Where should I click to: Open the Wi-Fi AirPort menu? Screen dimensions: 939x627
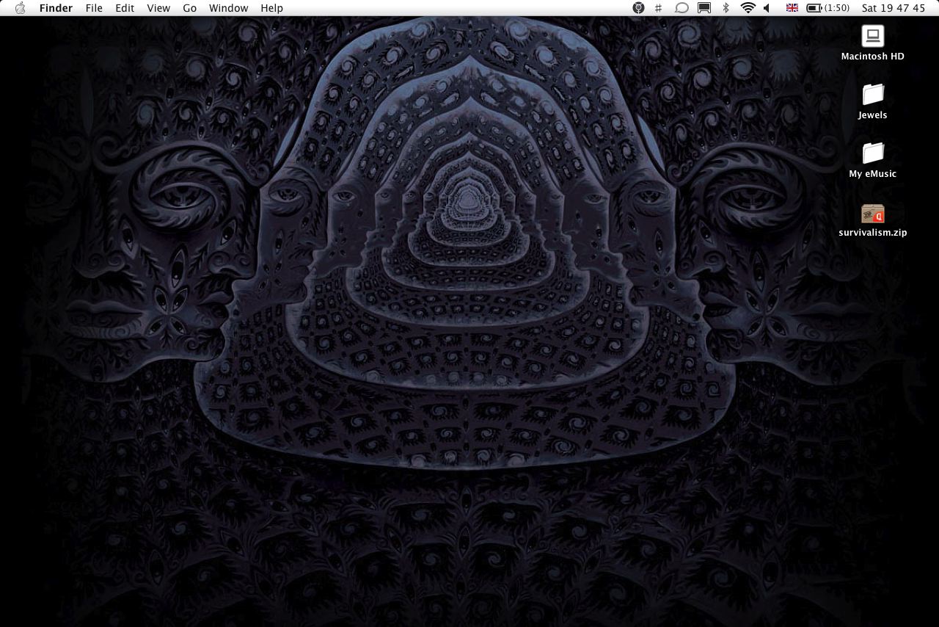748,8
